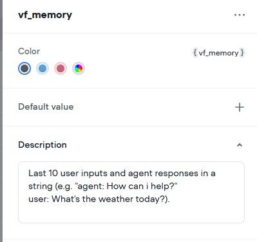Click the opening brace of the variable tag

(x=195, y=53)
